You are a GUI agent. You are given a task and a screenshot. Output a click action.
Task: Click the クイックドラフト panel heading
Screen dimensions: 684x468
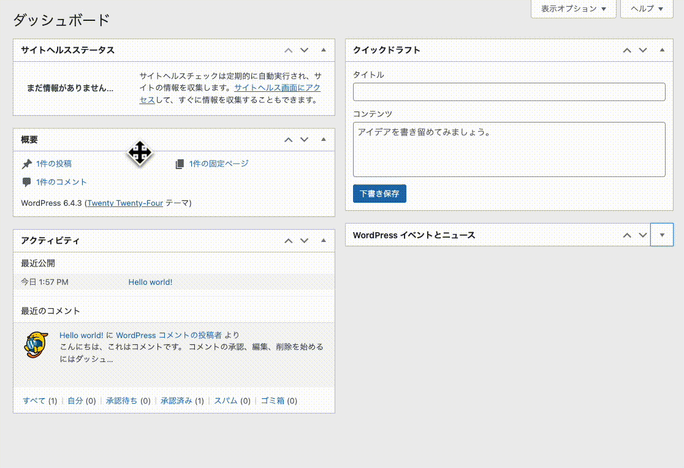pyautogui.click(x=387, y=50)
